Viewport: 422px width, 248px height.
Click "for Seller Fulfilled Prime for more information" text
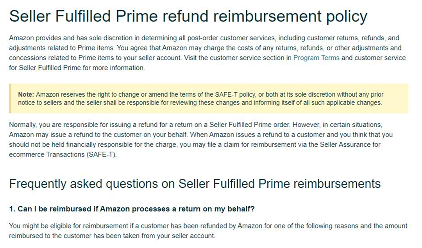(x=77, y=68)
